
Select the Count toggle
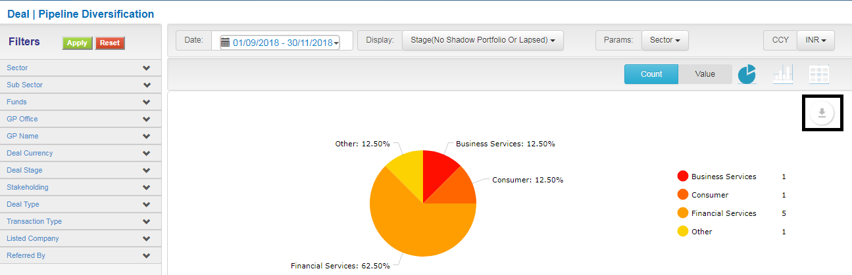[651, 74]
